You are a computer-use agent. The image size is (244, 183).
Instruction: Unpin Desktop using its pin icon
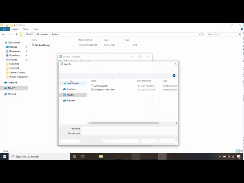[x=26, y=47]
